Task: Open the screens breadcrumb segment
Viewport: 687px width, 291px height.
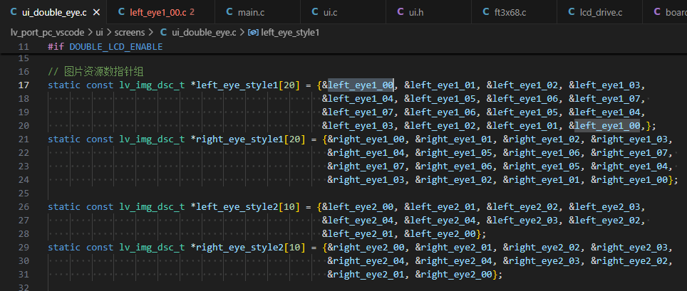Action: coord(130,33)
